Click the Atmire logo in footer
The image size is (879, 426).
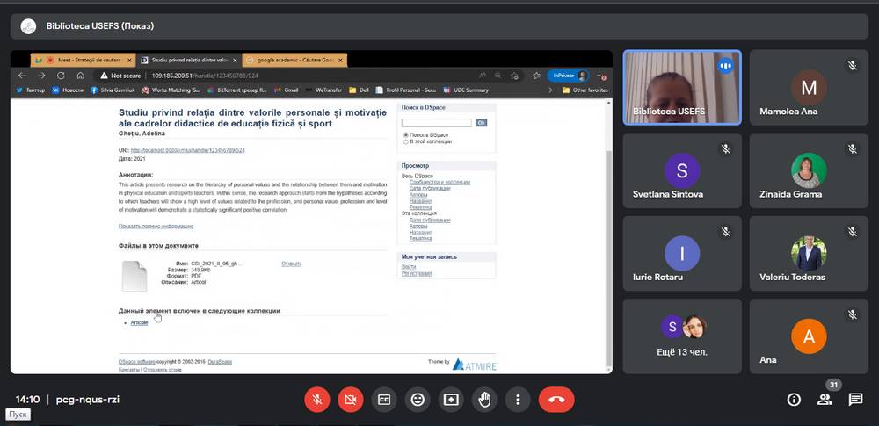click(474, 364)
